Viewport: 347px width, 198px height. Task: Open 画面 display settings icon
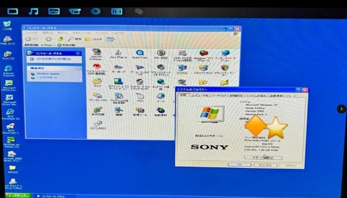pyautogui.click(x=119, y=112)
